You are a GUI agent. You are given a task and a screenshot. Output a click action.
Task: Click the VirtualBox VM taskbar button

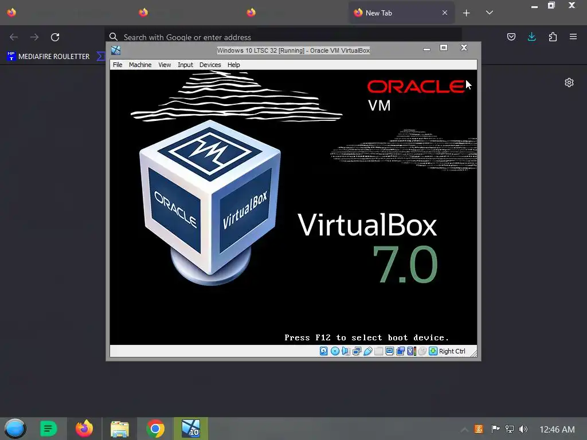pos(191,429)
